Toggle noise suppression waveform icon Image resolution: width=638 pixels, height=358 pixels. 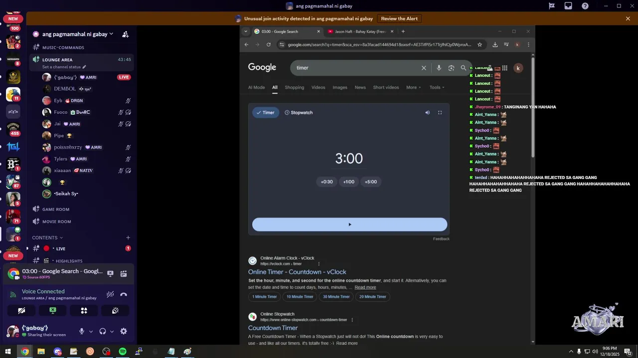[x=110, y=294]
